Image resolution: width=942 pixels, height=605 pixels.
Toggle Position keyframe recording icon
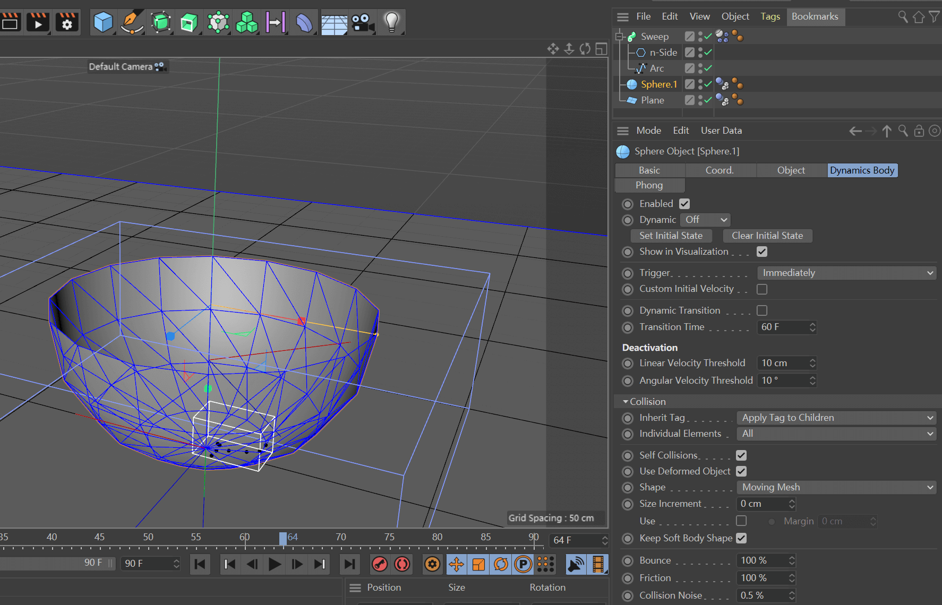pyautogui.click(x=456, y=564)
